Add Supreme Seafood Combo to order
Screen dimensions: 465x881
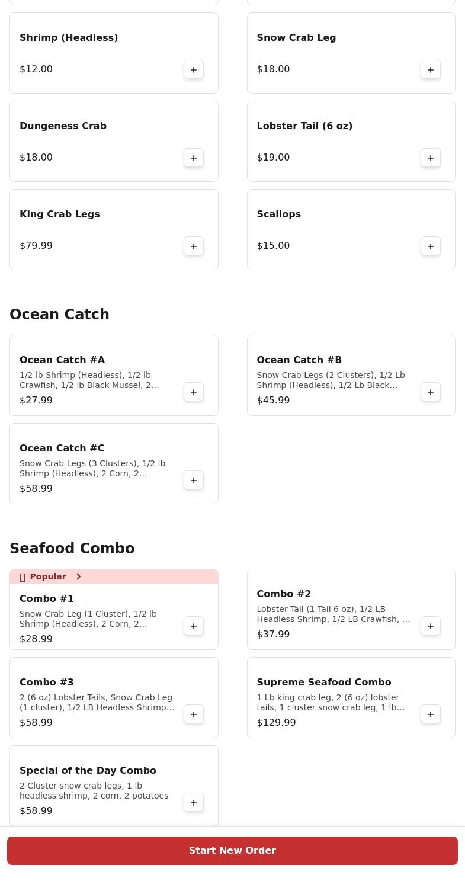431,714
